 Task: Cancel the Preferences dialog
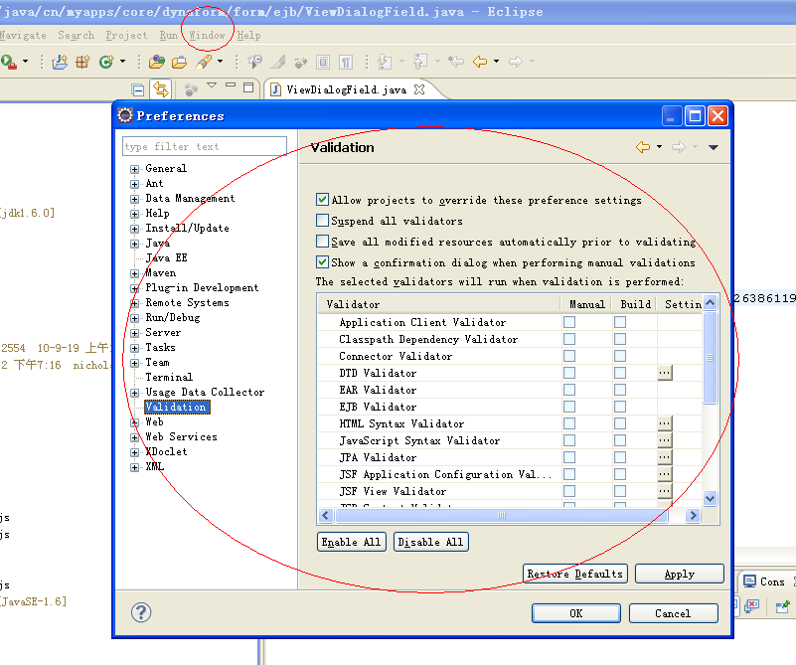coord(673,612)
